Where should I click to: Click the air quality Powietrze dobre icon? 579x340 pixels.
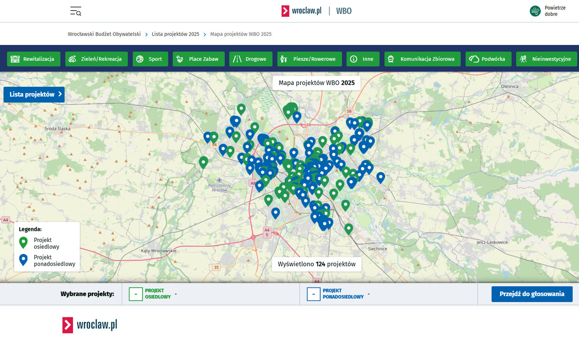click(535, 11)
